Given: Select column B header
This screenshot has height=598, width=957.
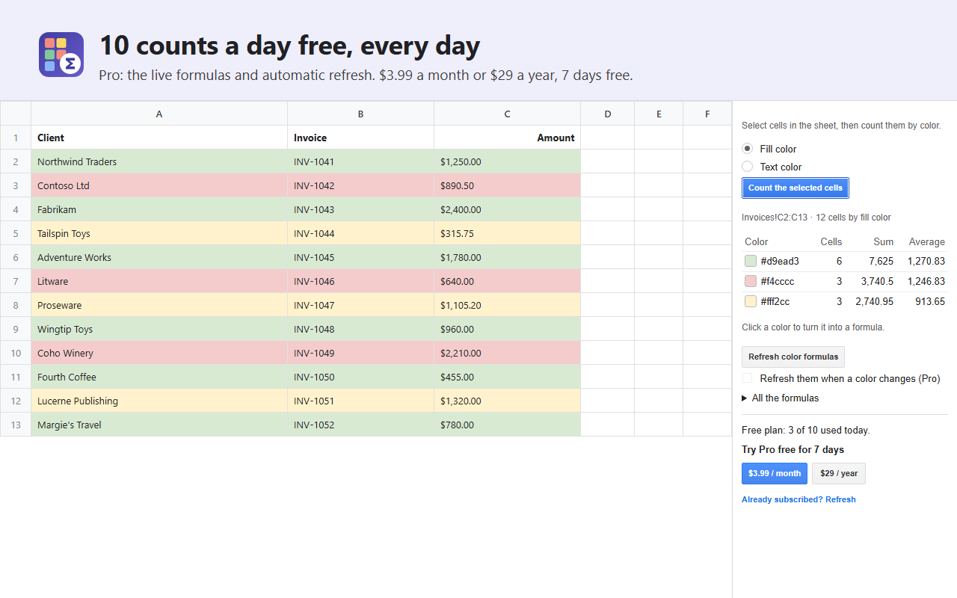Looking at the screenshot, I should pyautogui.click(x=361, y=114).
